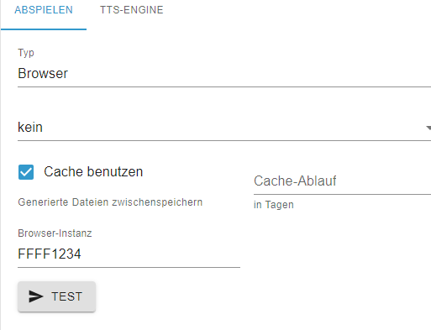Click the paper-plane send icon on TEST
This screenshot has height=330, width=431.
point(36,296)
